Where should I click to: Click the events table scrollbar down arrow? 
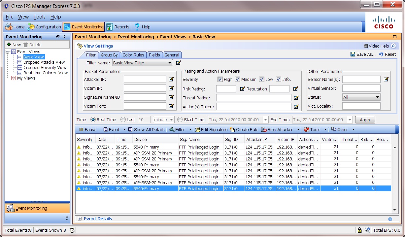click(x=395, y=210)
